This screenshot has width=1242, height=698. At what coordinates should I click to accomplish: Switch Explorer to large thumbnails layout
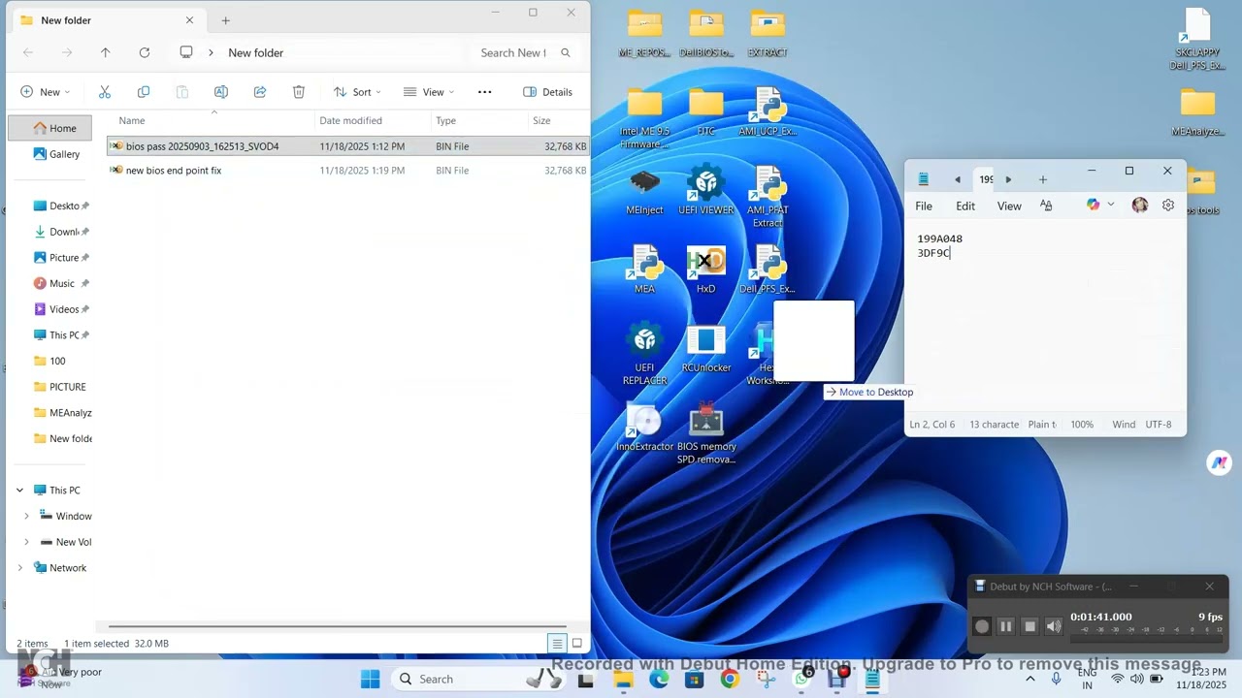[x=577, y=643]
